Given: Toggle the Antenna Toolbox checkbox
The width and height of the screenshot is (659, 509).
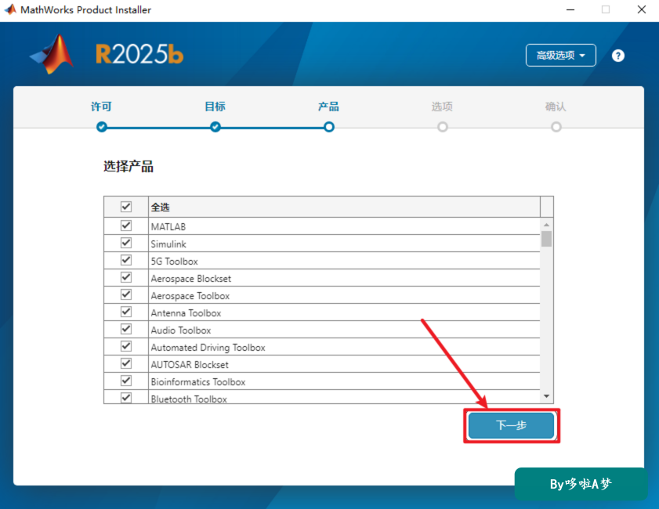Looking at the screenshot, I should 126,312.
